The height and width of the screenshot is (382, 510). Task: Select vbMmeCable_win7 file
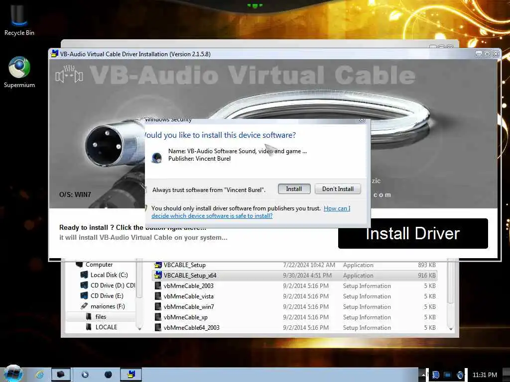[294, 306]
